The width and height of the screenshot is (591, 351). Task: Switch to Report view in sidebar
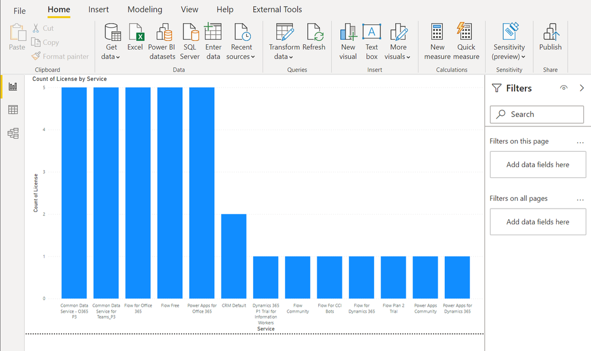pyautogui.click(x=13, y=87)
